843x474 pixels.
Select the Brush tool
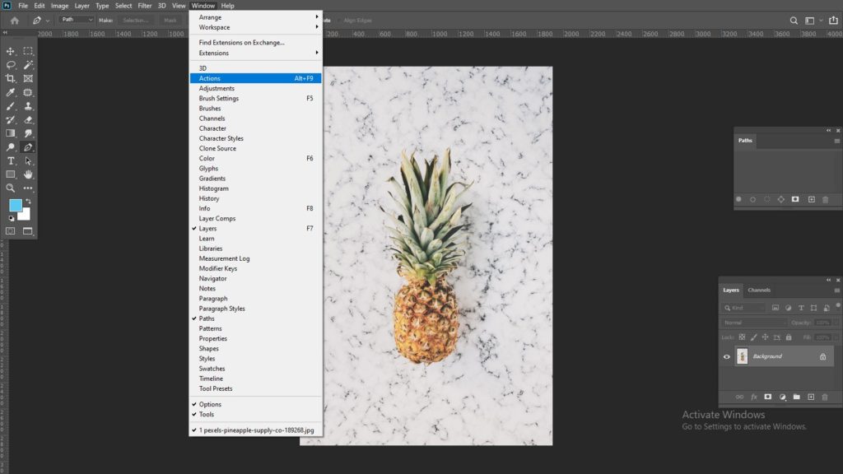tap(10, 106)
